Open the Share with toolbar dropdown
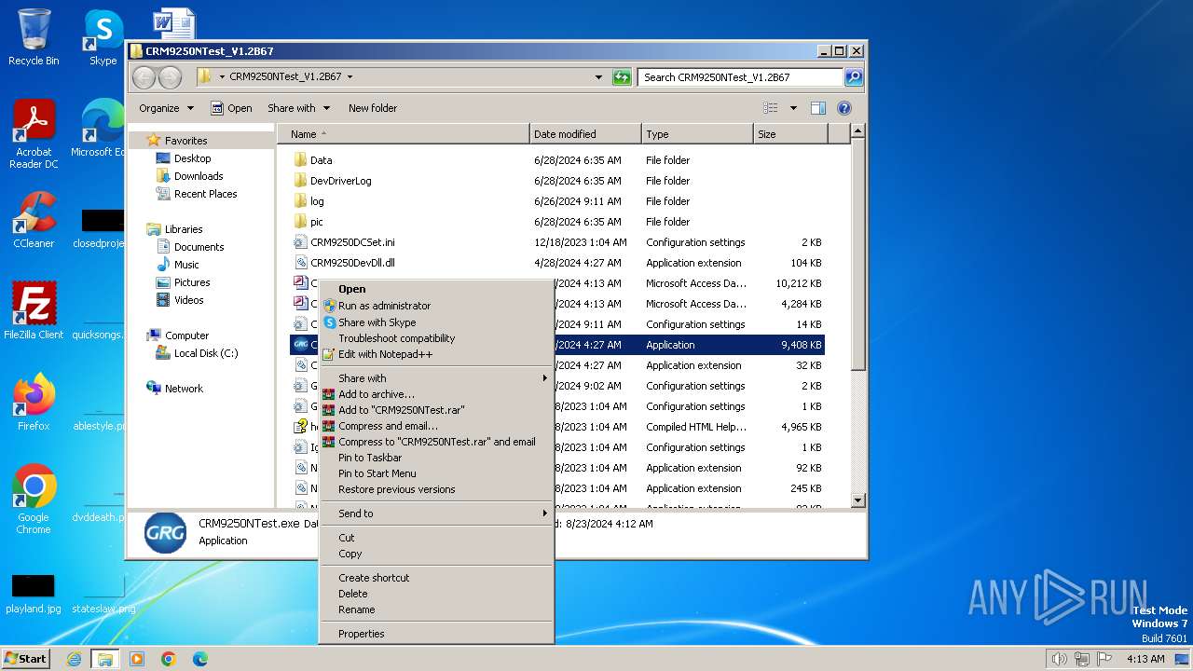This screenshot has height=671, width=1193. coord(298,108)
